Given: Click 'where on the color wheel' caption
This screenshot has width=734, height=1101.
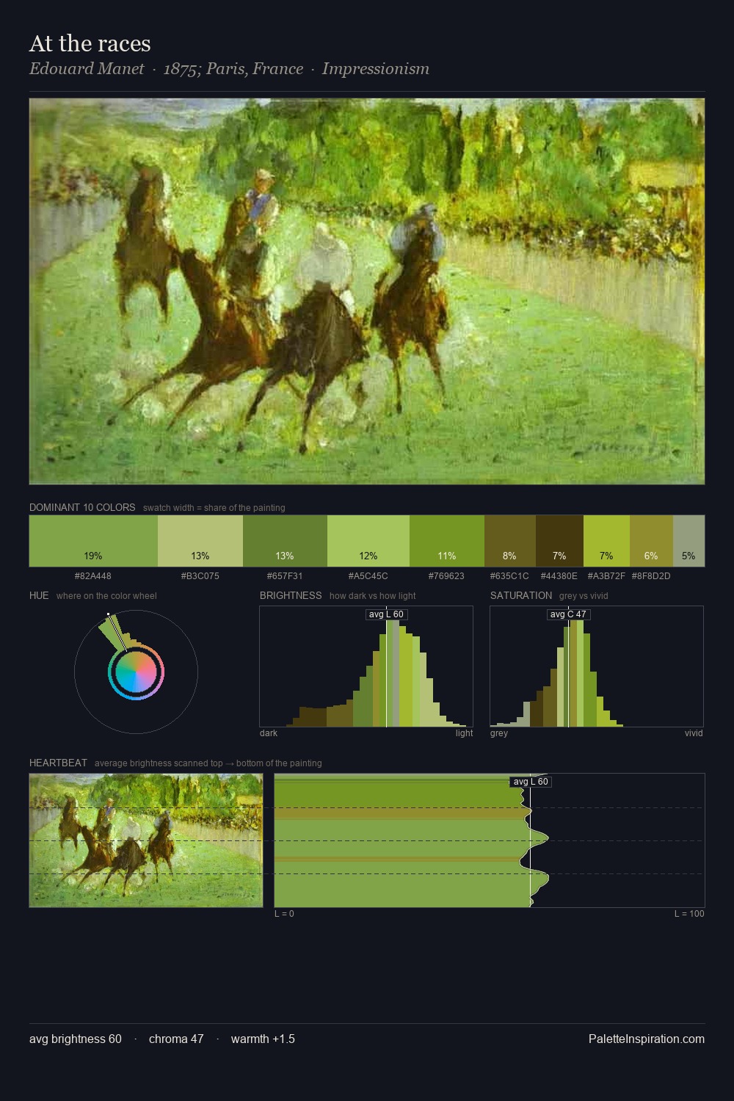Looking at the screenshot, I should (106, 596).
